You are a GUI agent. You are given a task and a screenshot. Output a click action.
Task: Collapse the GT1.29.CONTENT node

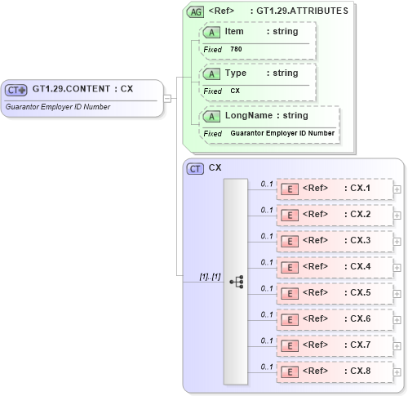tap(167, 98)
